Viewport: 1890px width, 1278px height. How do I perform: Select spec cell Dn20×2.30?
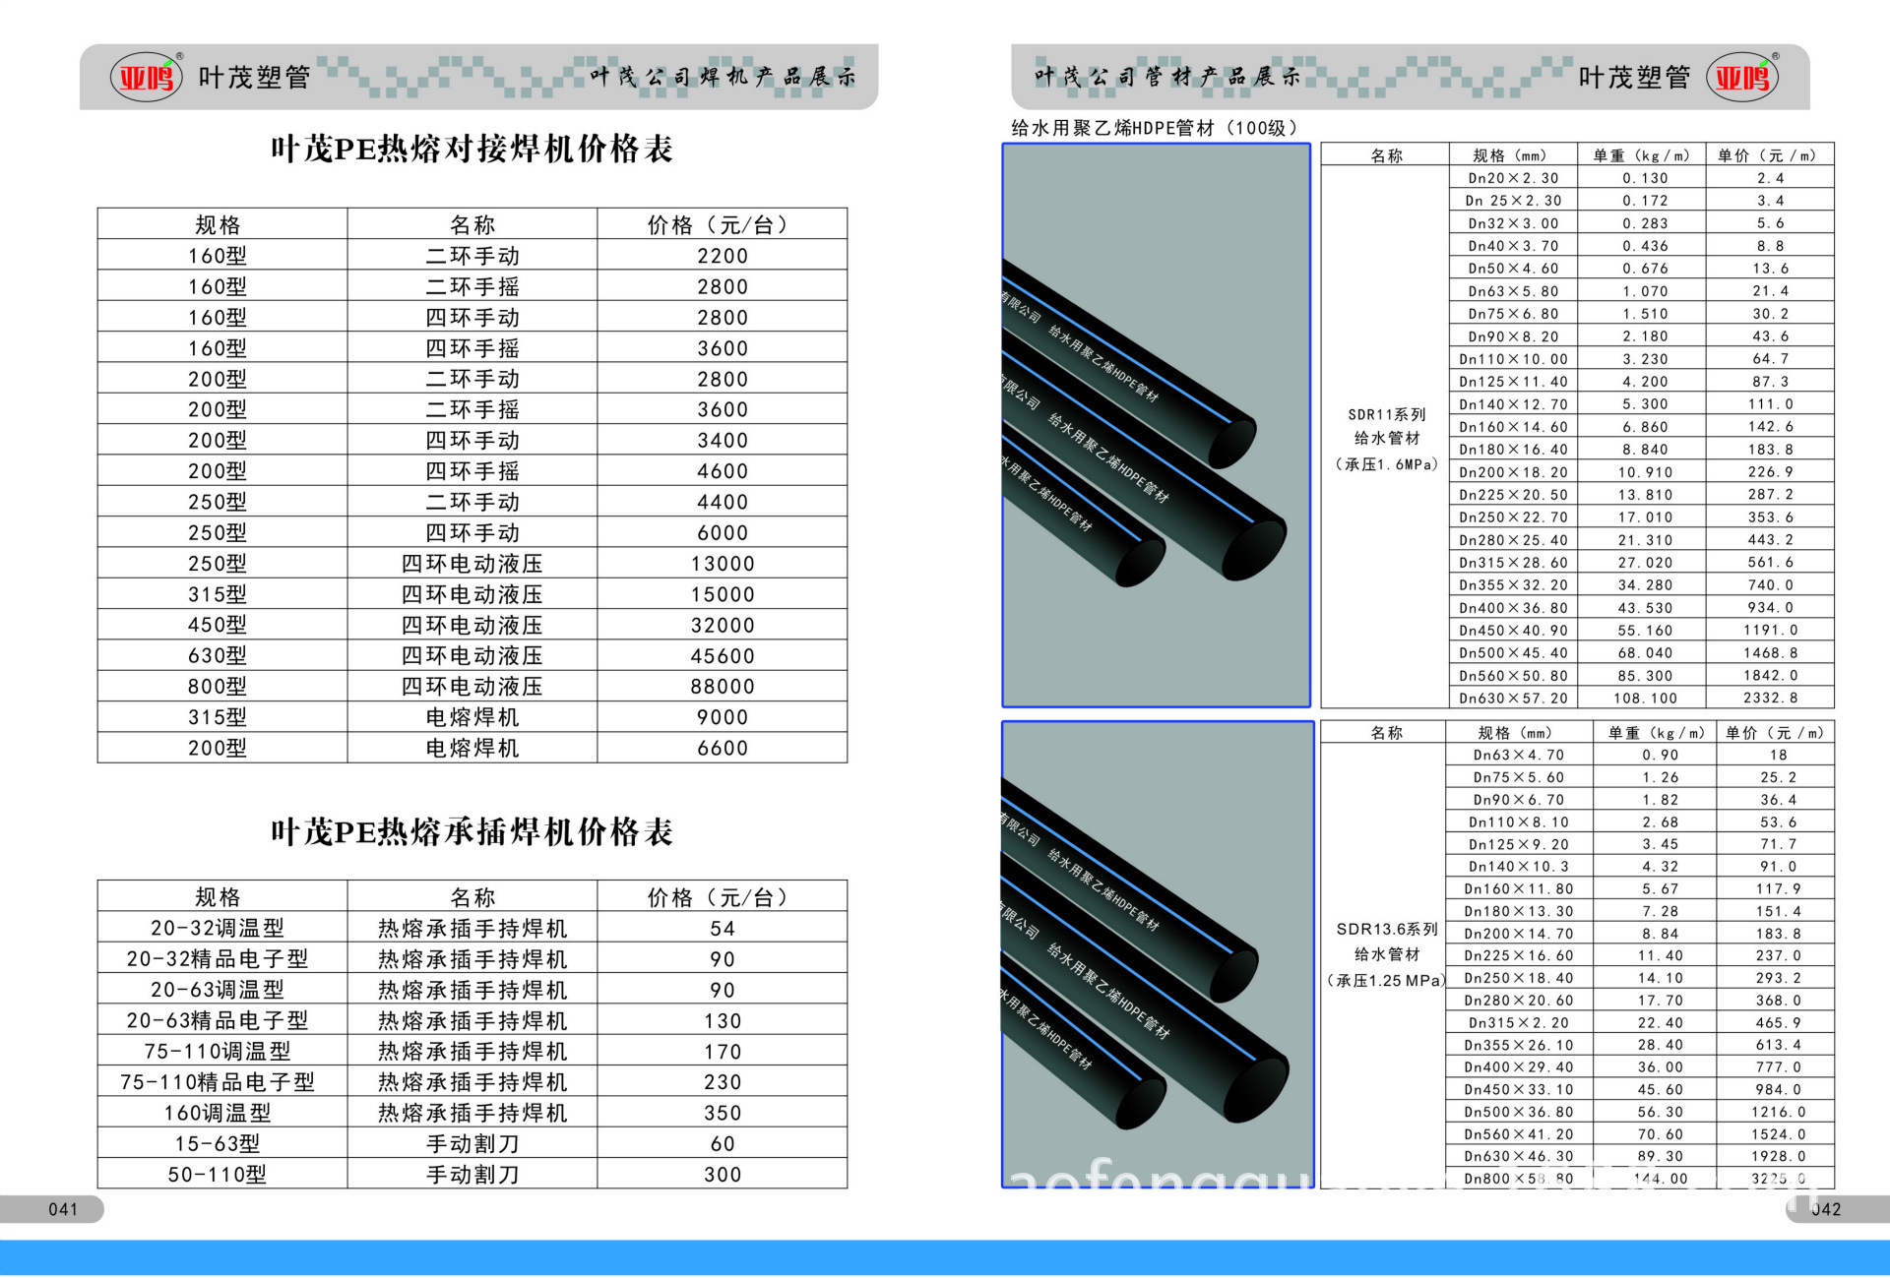coord(1514,178)
